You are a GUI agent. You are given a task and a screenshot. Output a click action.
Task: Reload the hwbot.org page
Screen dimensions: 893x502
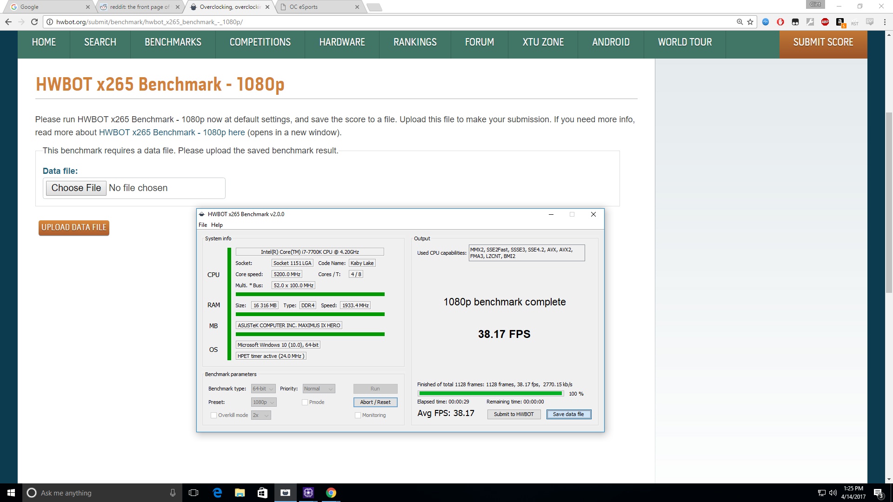[x=34, y=22]
